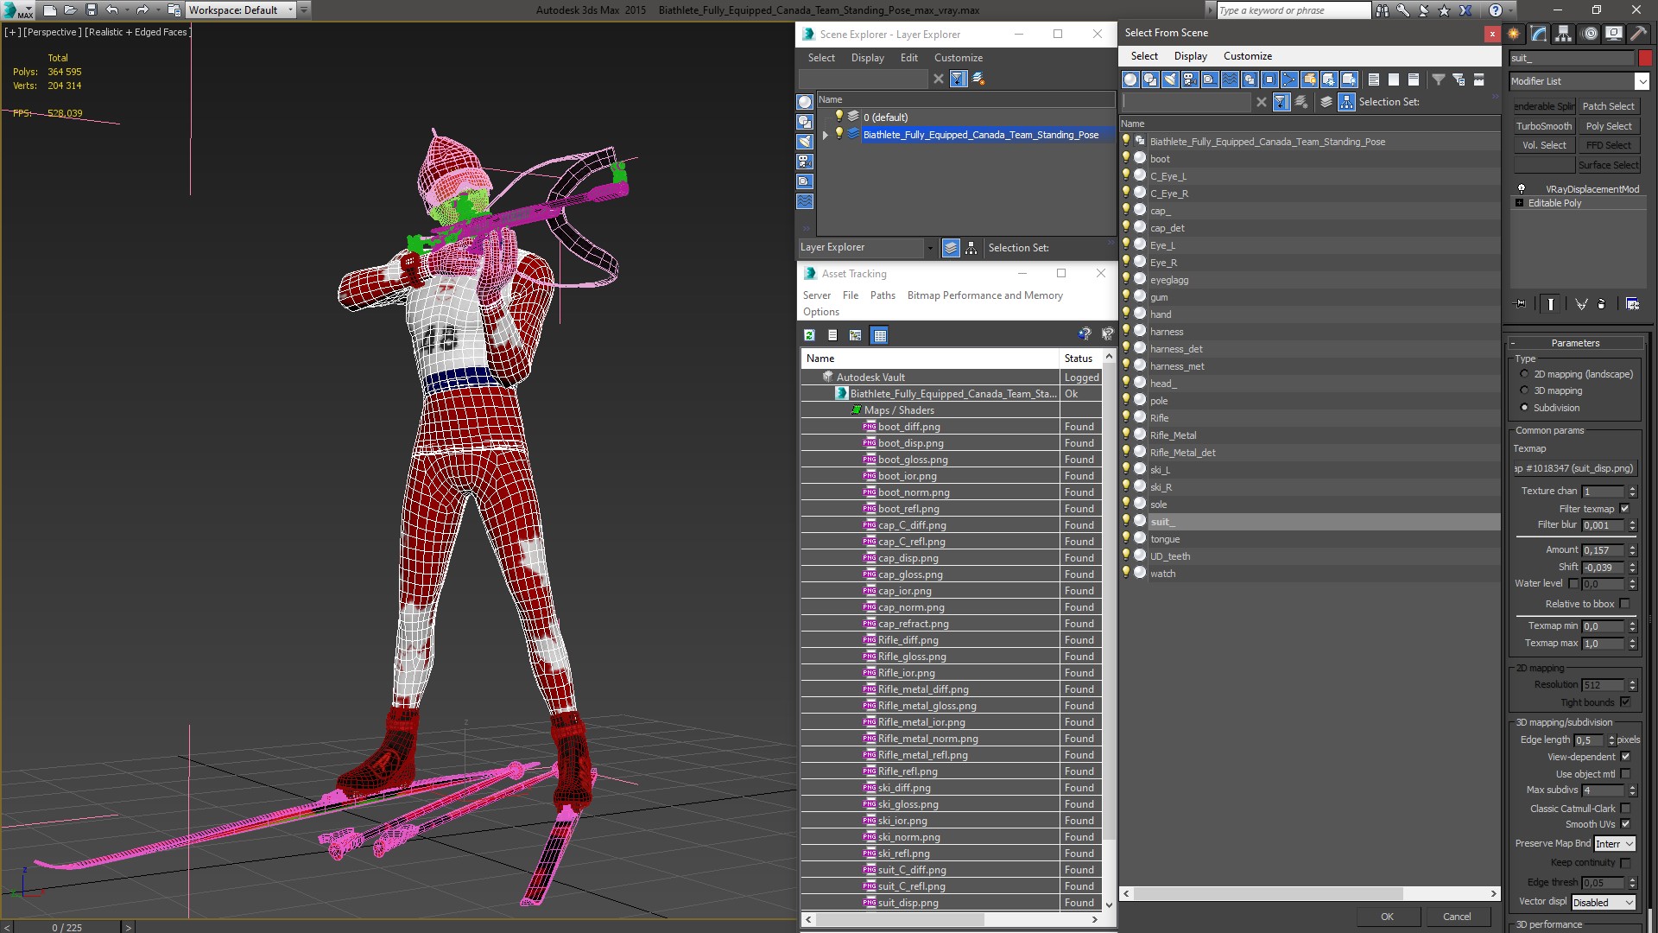This screenshot has height=933, width=1658.
Task: Open the Save File icon in title bar
Action: click(92, 10)
